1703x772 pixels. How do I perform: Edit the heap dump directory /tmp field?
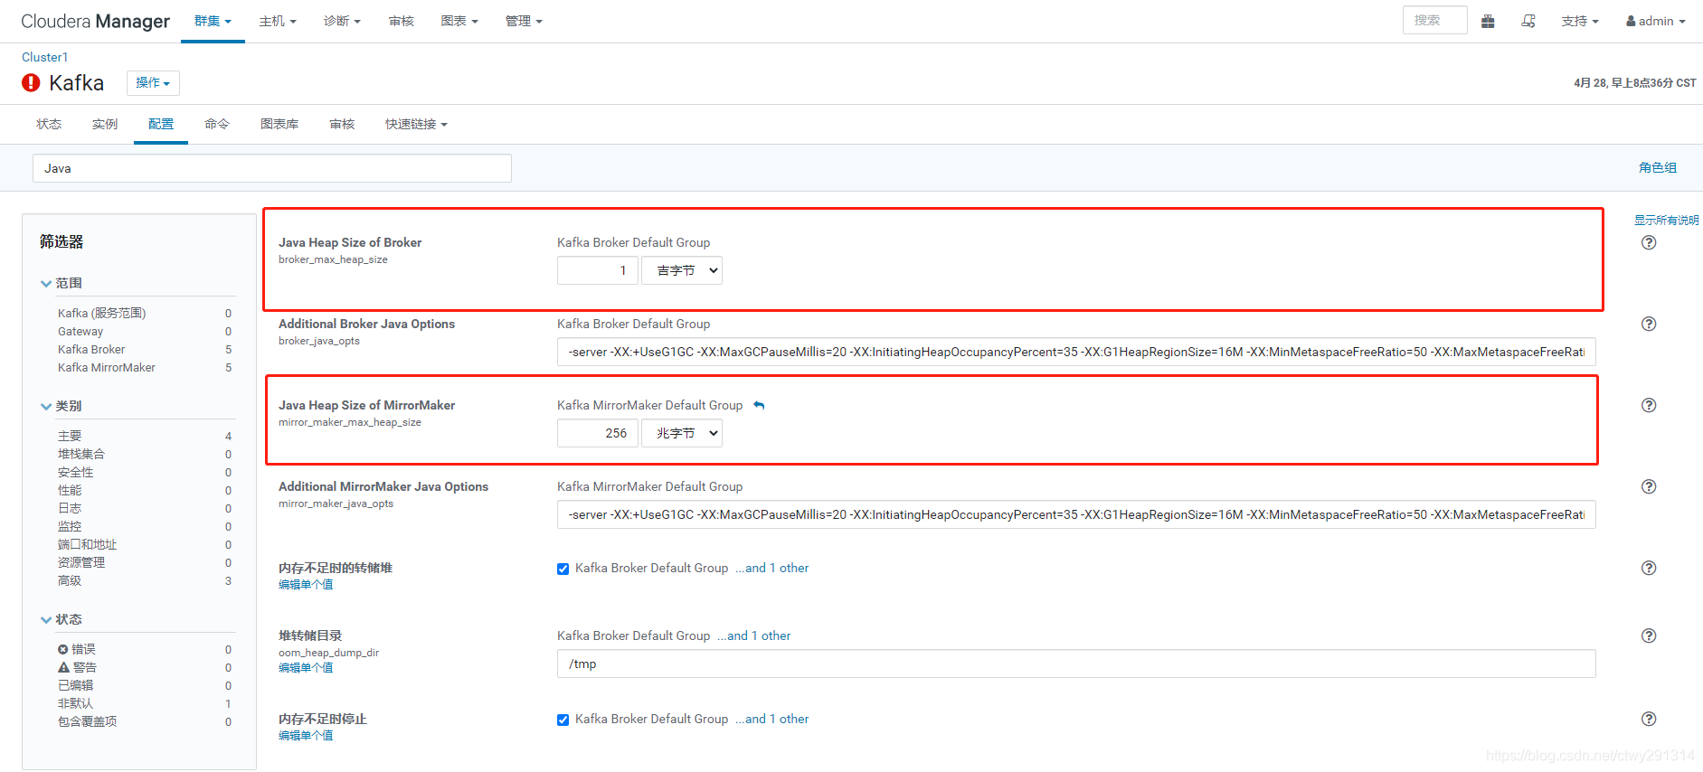coord(1076,664)
